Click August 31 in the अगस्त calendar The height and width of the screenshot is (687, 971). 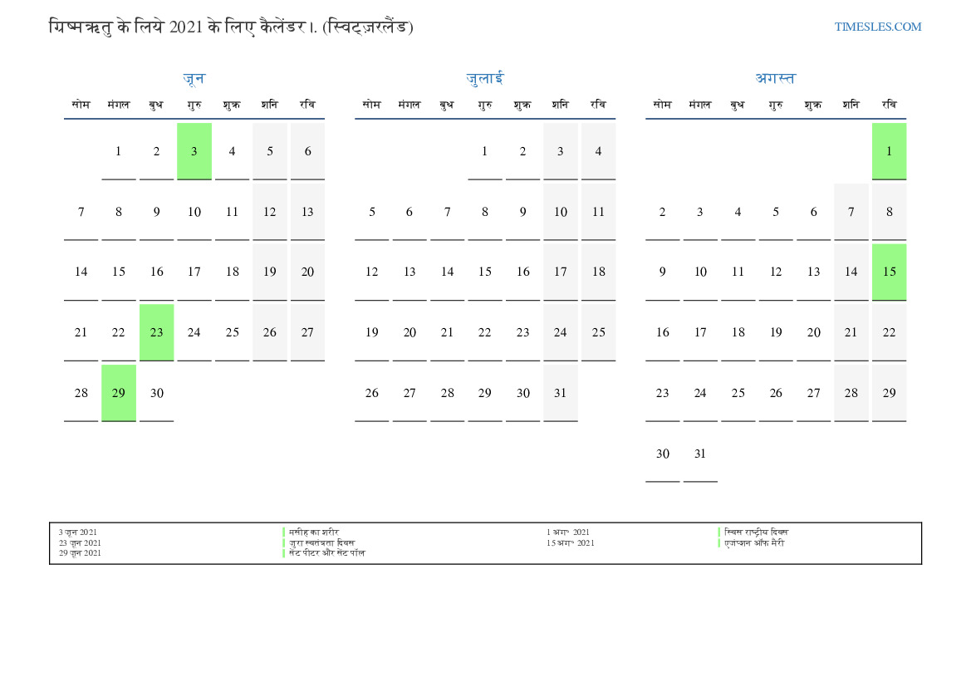[x=700, y=454]
